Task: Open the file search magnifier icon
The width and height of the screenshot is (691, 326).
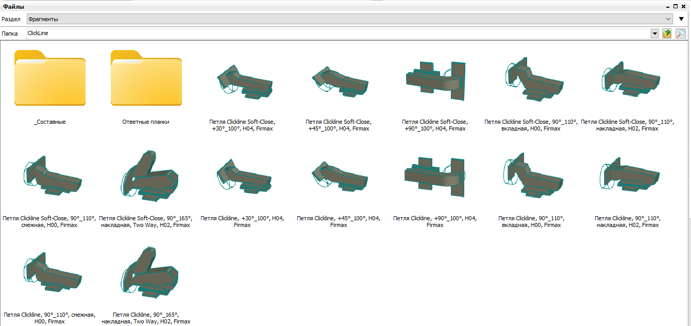Action: (x=681, y=34)
